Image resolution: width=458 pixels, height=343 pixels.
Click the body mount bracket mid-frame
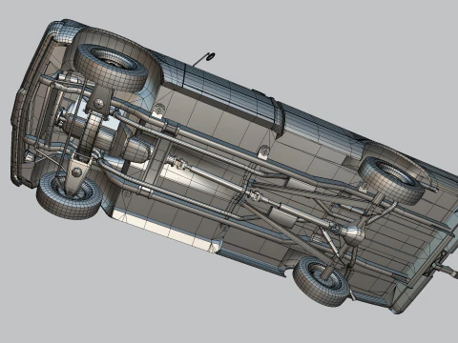pos(264,152)
